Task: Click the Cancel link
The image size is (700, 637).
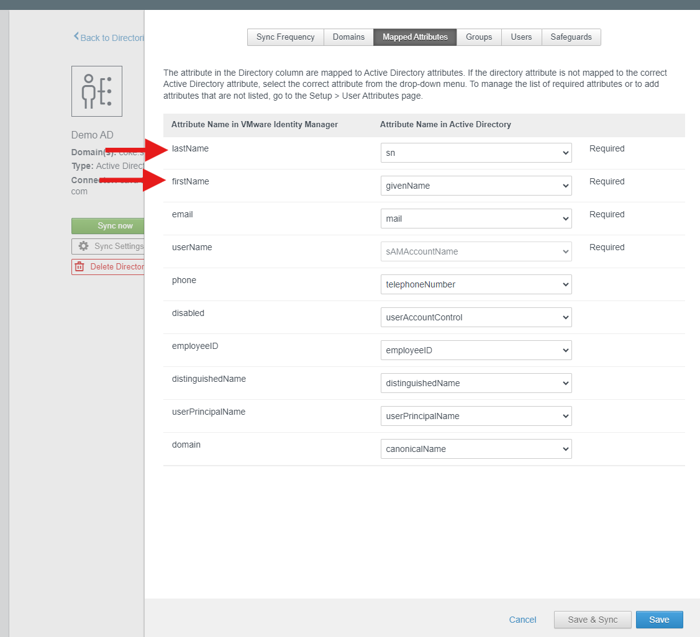Action: coord(522,620)
